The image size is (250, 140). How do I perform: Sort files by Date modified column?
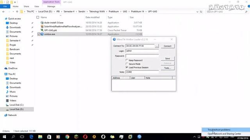[x=93, y=17]
